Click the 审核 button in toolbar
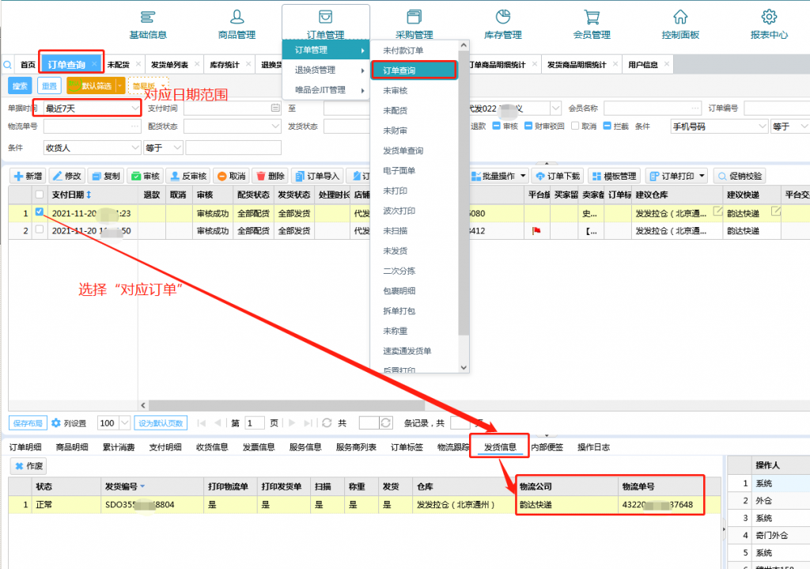 click(x=146, y=176)
